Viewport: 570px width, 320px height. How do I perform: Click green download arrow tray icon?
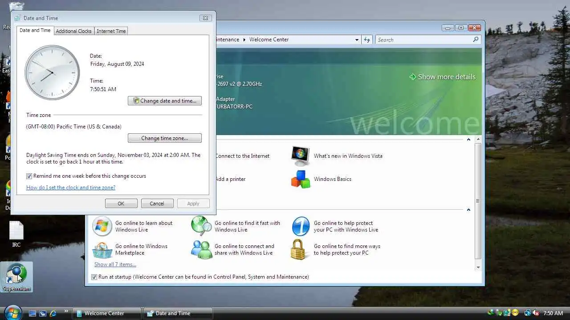pos(491,313)
